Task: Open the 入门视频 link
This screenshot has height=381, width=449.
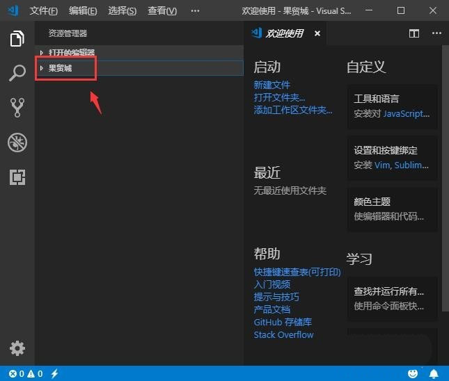Action: point(271,284)
